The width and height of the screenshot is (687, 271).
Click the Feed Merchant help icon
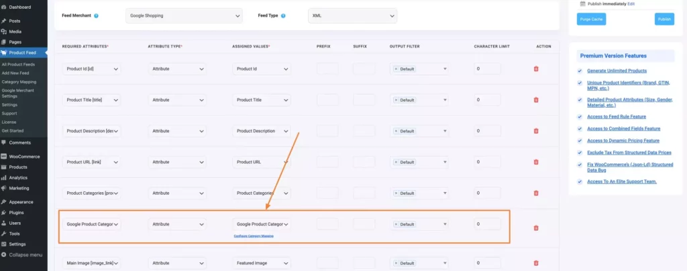96,16
